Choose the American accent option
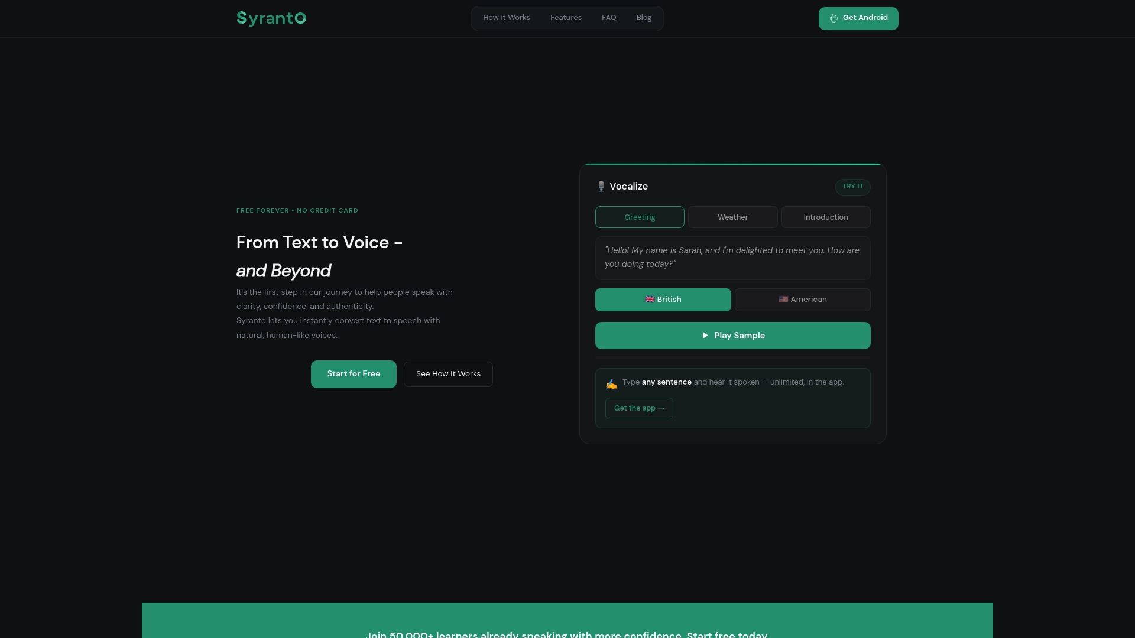The width and height of the screenshot is (1135, 638). tap(803, 300)
